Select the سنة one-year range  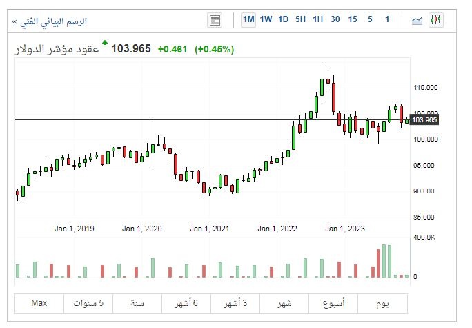(137, 304)
